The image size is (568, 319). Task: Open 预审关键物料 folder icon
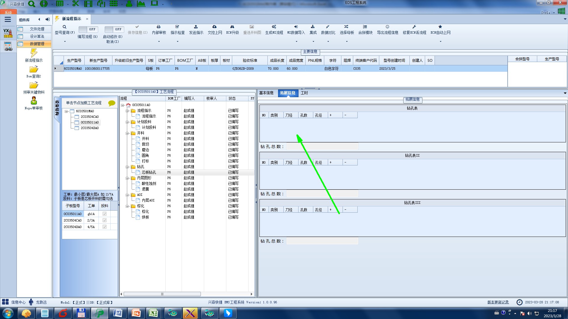[34, 85]
